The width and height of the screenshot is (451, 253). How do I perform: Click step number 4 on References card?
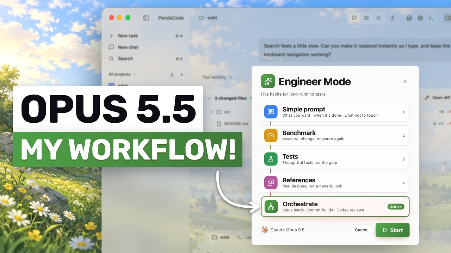403,183
